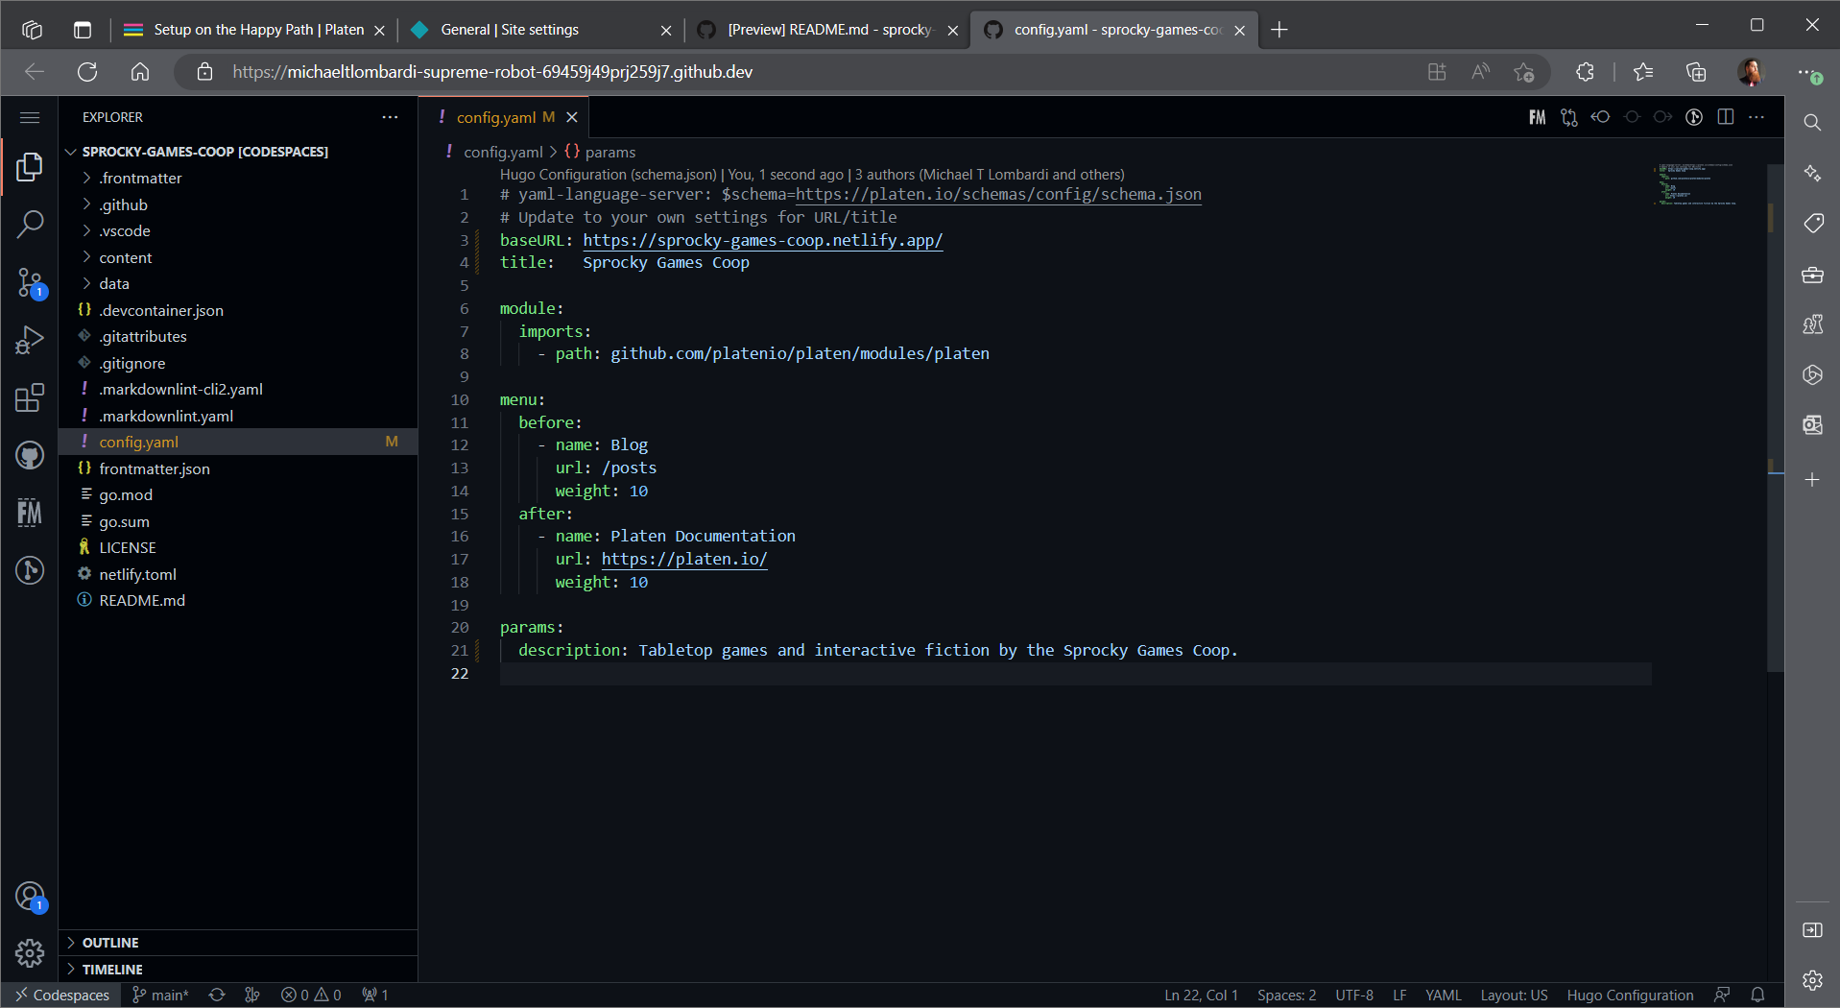Click the Manage gear icon in activity bar
Viewport: 1840px width, 1008px height.
30,952
